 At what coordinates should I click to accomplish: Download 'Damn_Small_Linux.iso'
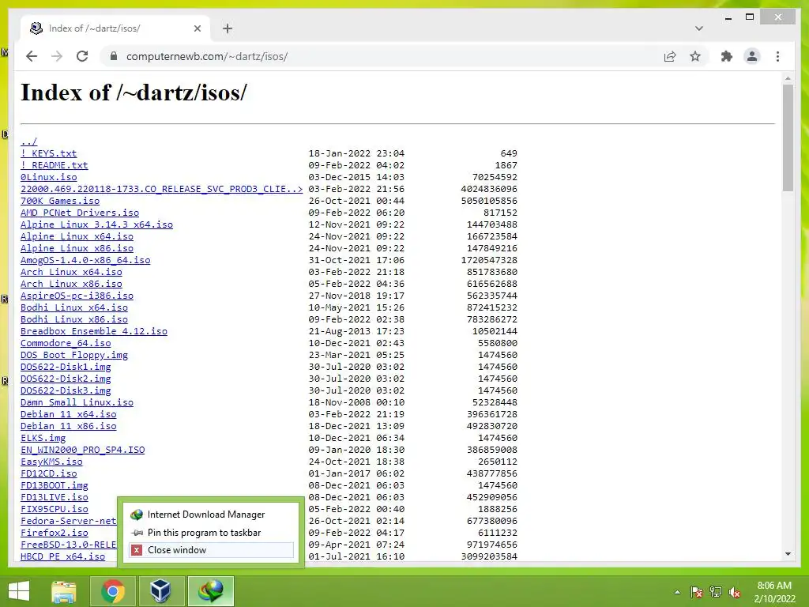[77, 402]
